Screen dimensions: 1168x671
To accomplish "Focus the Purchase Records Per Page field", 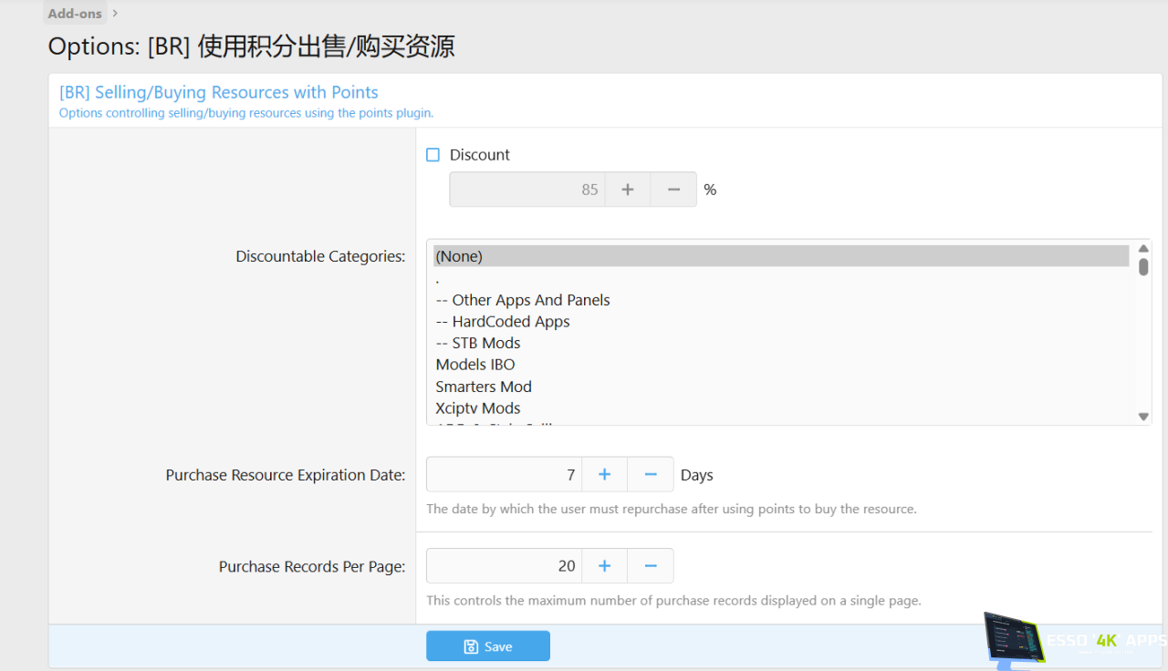I will (504, 566).
